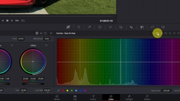Click the center of the Offset color wheel

click(x=33, y=62)
